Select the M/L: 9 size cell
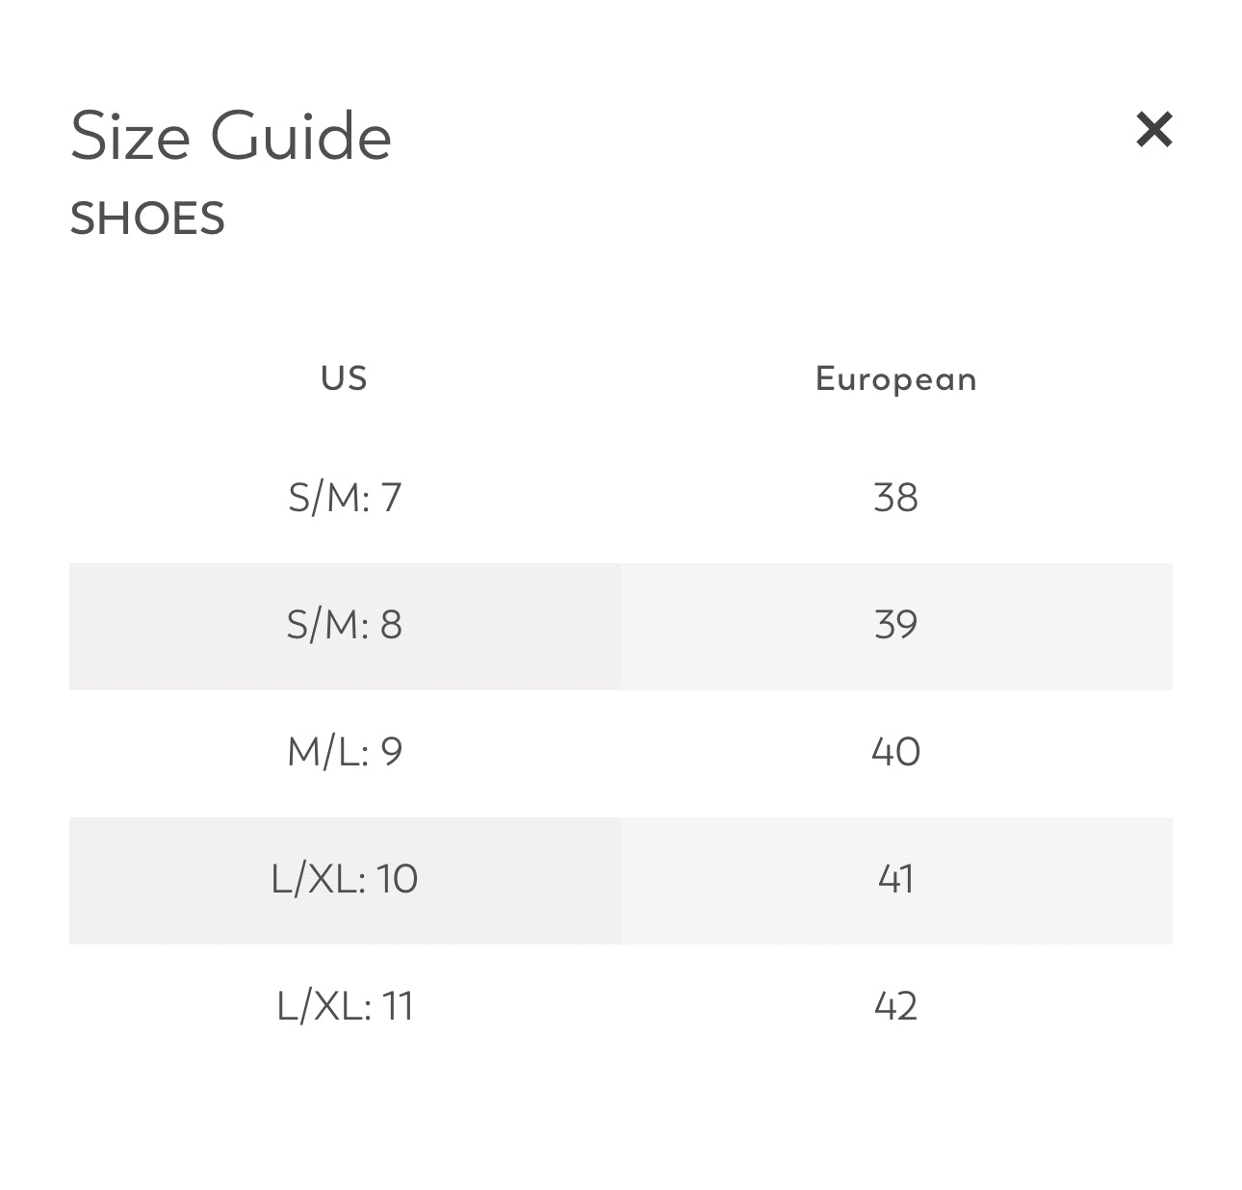This screenshot has height=1190, width=1242. click(345, 753)
